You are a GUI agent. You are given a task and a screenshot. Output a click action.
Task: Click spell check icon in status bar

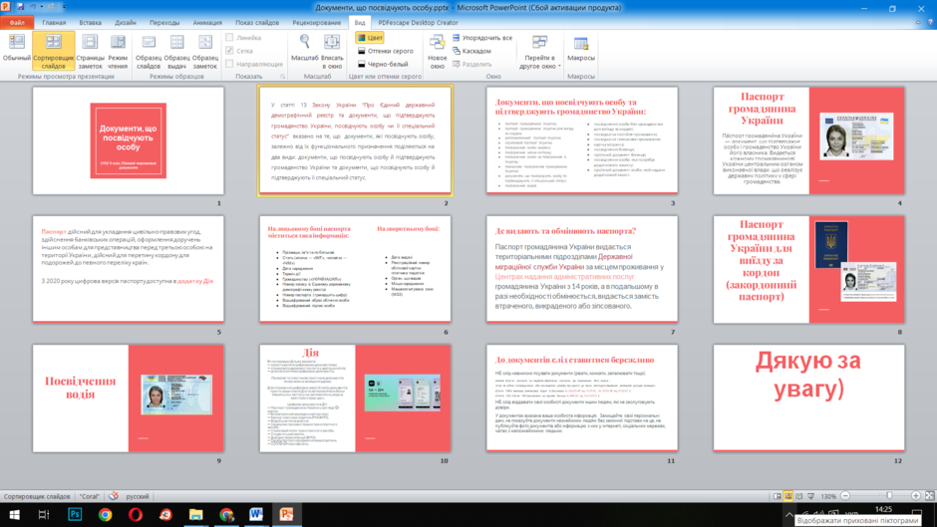click(114, 496)
